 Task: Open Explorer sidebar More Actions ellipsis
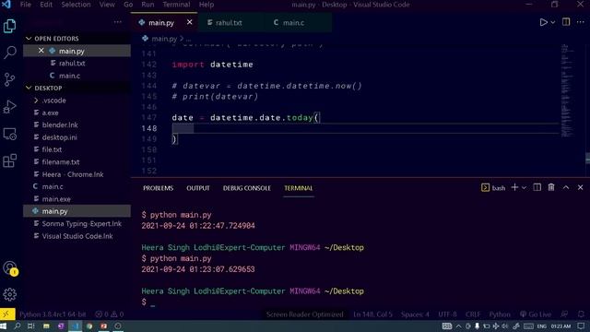click(117, 22)
